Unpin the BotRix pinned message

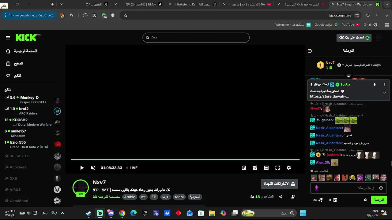(374, 85)
